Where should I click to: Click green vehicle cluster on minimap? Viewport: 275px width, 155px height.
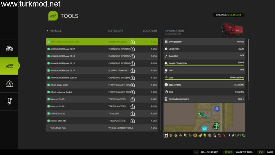pos(216,126)
